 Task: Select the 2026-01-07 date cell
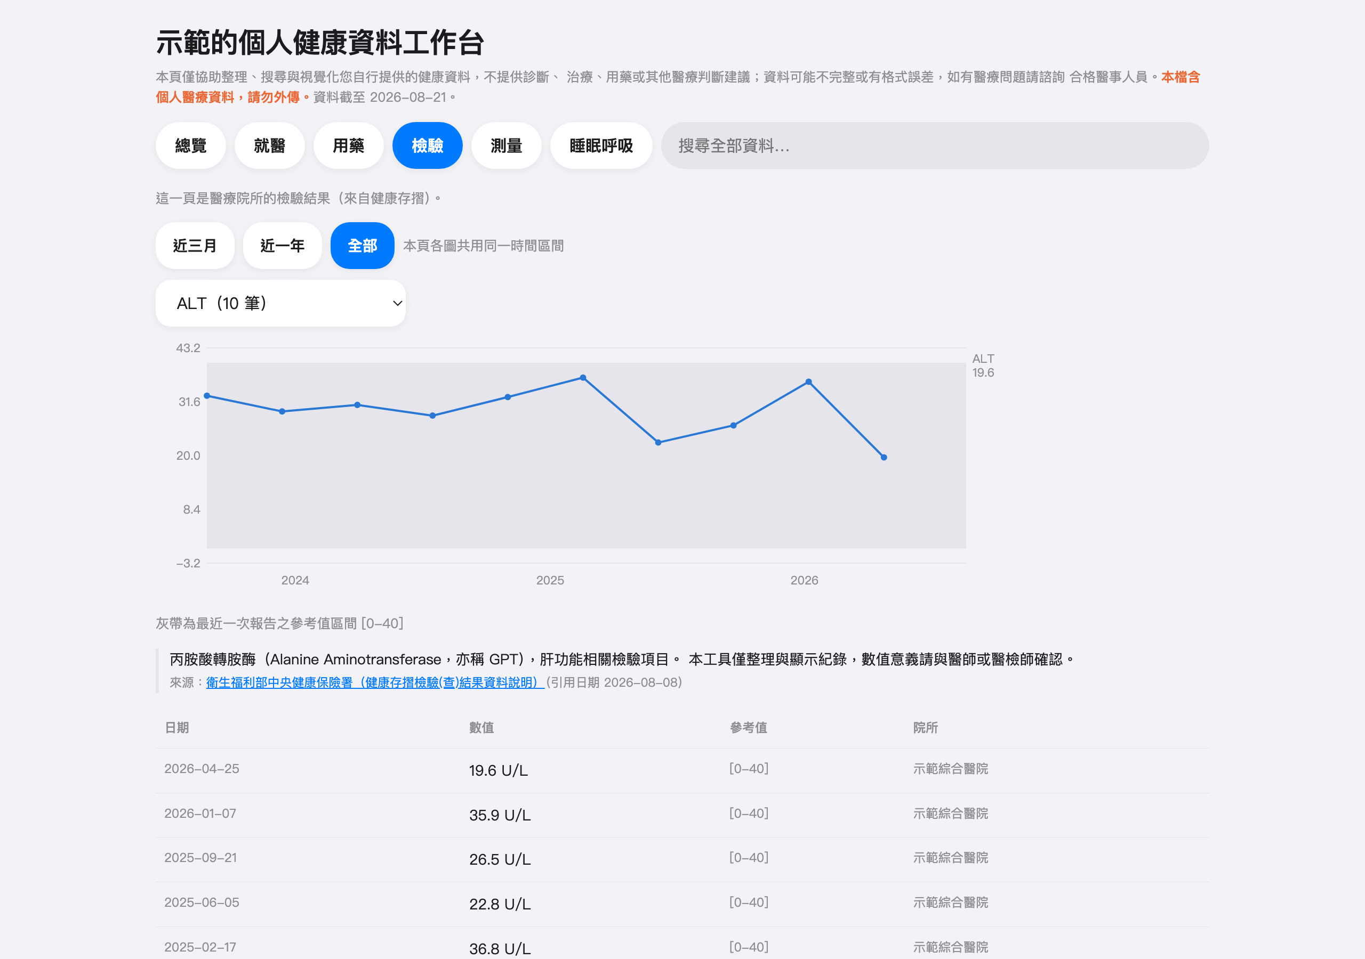pos(200,813)
